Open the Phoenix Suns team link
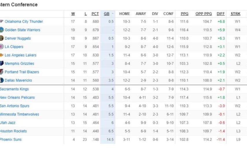Image resolution: width=247 pixels, height=148 pixels. click(x=11, y=140)
